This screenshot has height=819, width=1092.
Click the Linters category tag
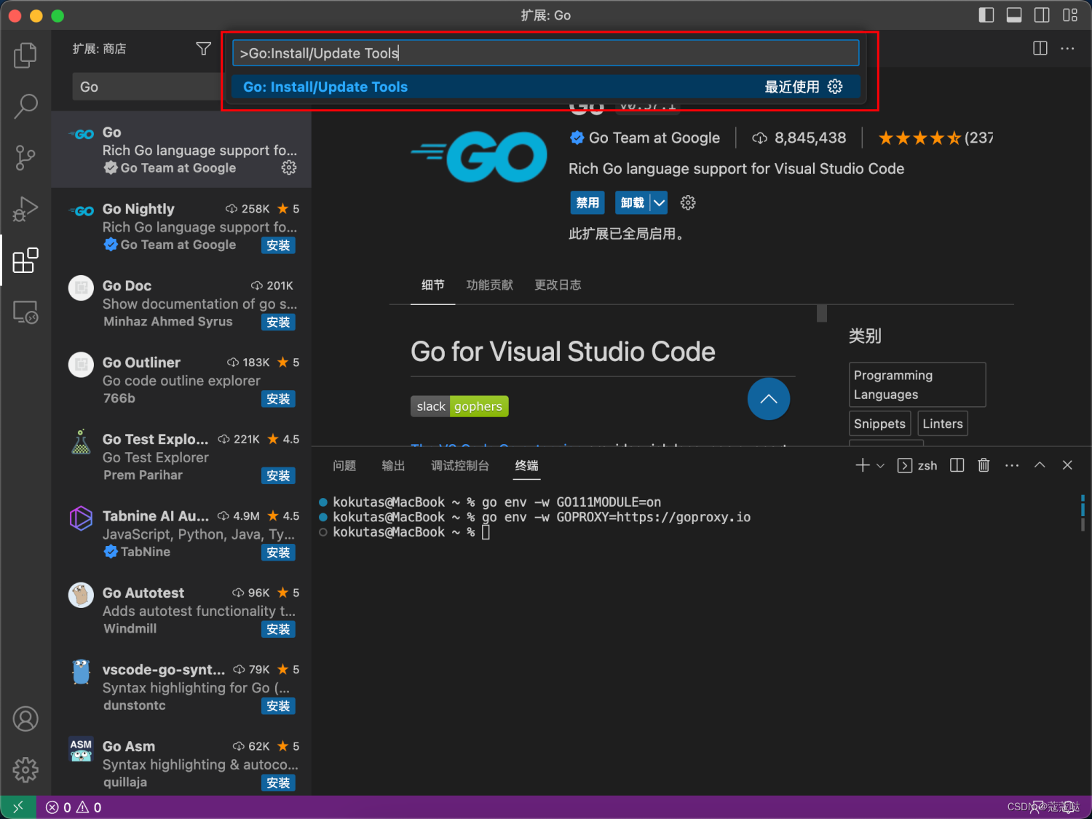pos(943,424)
